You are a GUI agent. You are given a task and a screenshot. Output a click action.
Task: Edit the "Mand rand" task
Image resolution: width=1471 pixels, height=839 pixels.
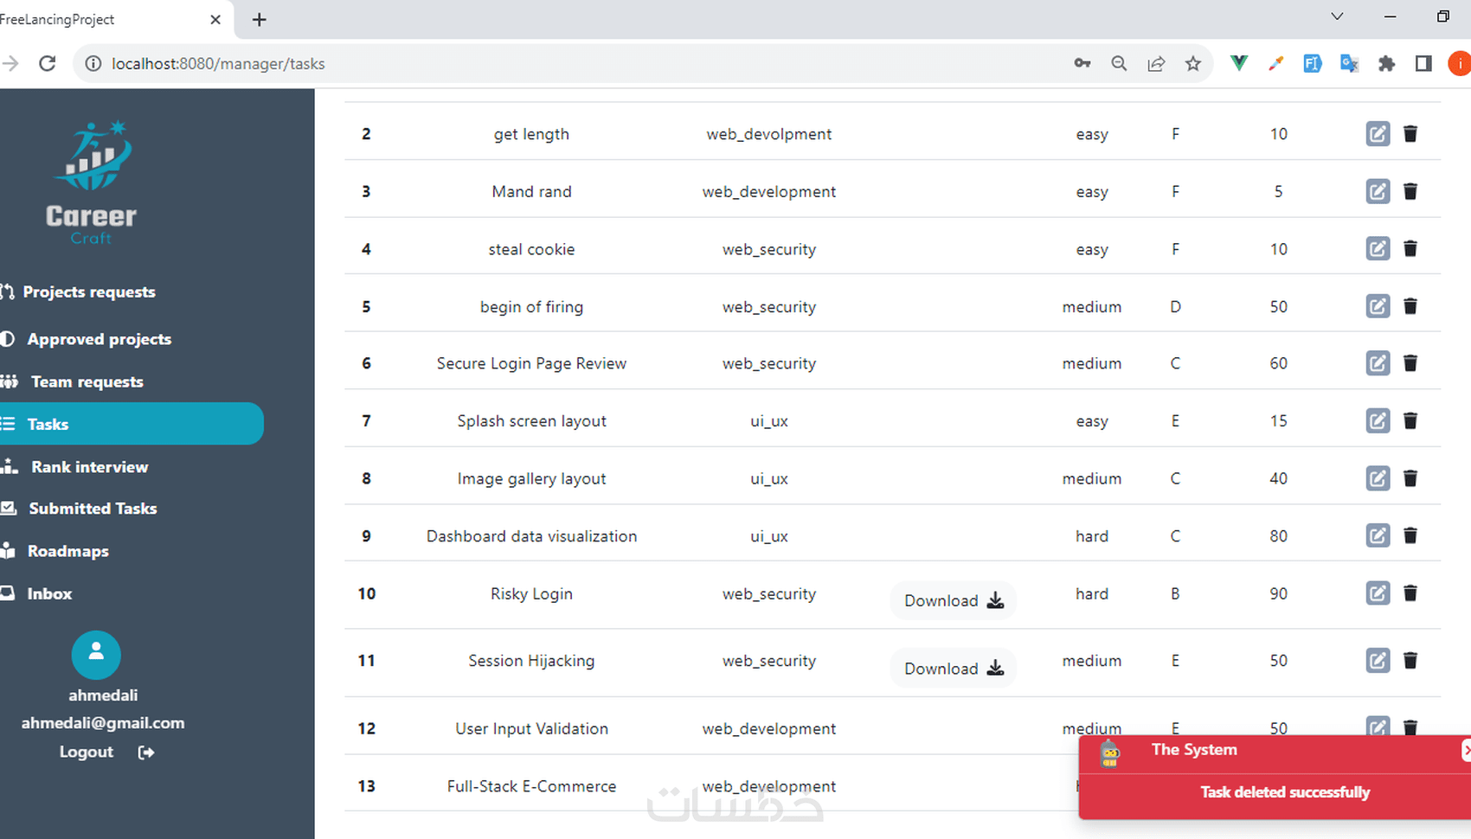point(1377,191)
